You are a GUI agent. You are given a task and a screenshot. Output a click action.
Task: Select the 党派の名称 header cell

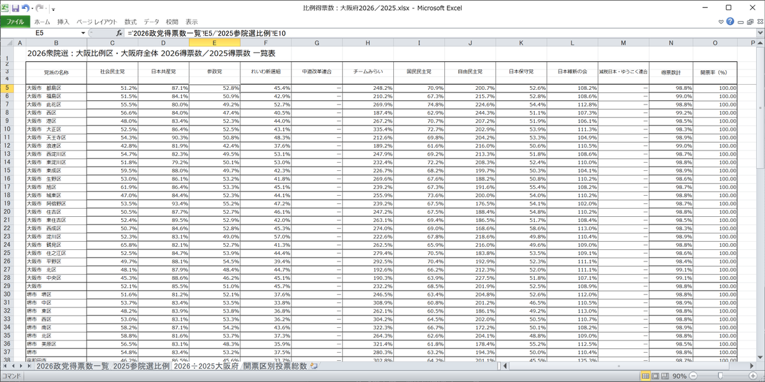(x=55, y=72)
